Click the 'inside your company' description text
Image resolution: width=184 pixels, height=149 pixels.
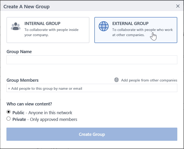tap(37, 35)
